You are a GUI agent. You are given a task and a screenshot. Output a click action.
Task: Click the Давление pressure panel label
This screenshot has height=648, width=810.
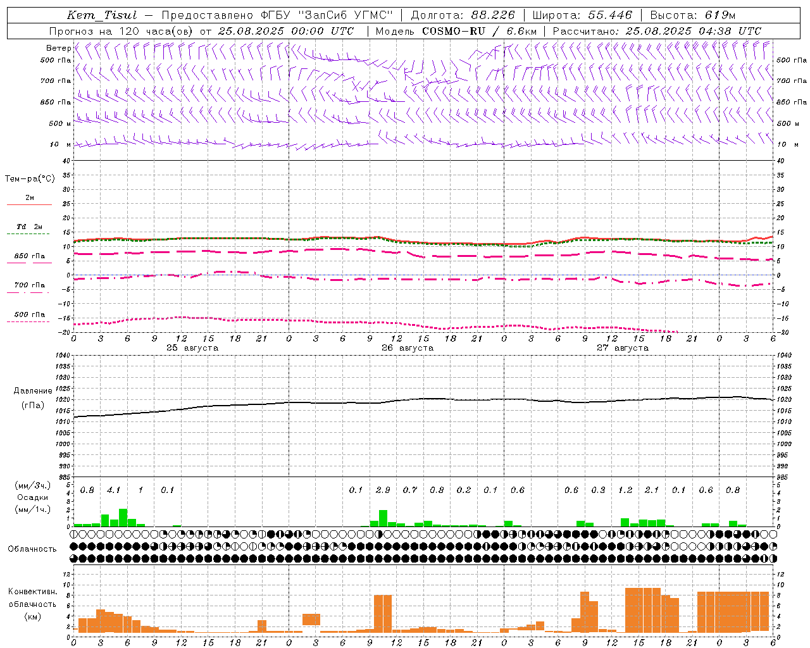tap(33, 391)
